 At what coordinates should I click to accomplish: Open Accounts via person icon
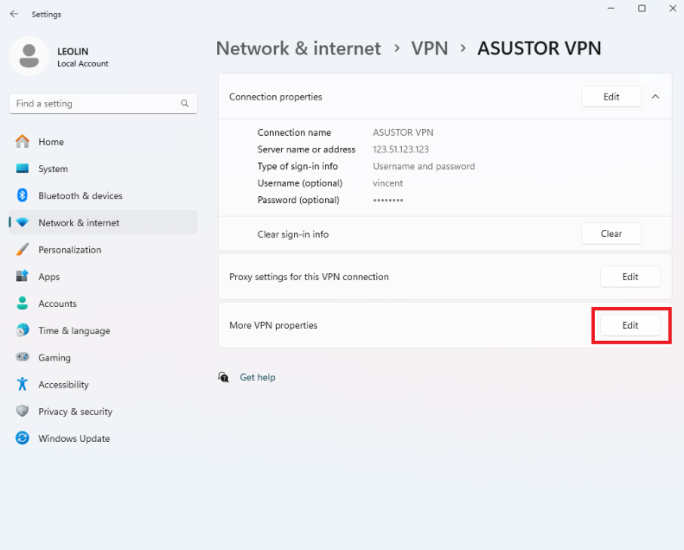[x=22, y=304]
